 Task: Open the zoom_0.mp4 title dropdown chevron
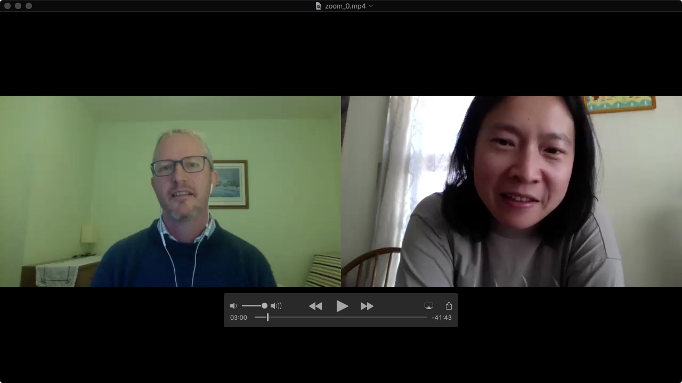(371, 6)
